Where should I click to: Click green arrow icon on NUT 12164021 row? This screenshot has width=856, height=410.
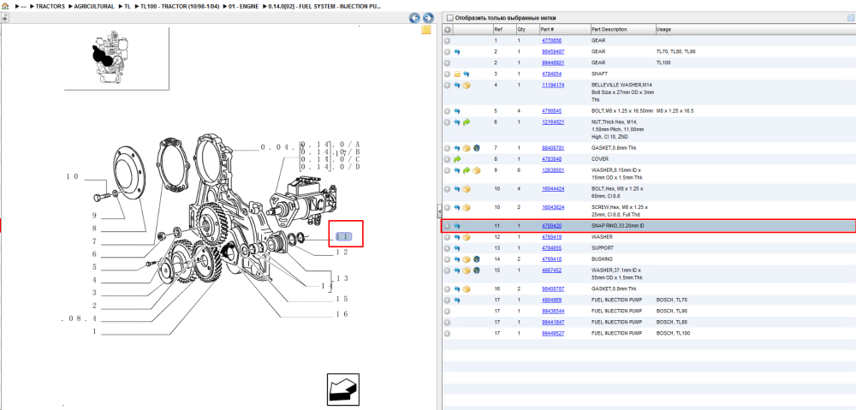point(467,122)
